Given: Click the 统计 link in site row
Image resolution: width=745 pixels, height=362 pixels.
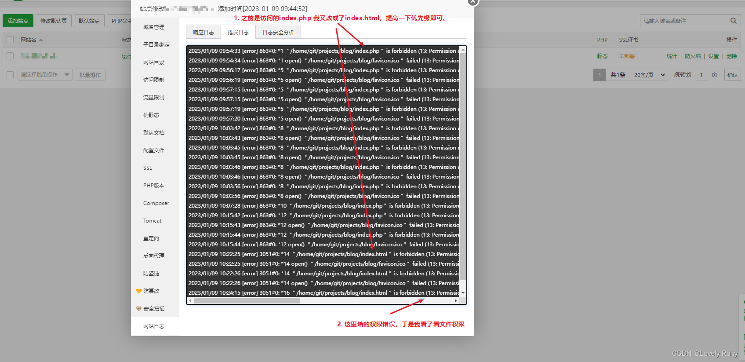Looking at the screenshot, I should pos(672,56).
